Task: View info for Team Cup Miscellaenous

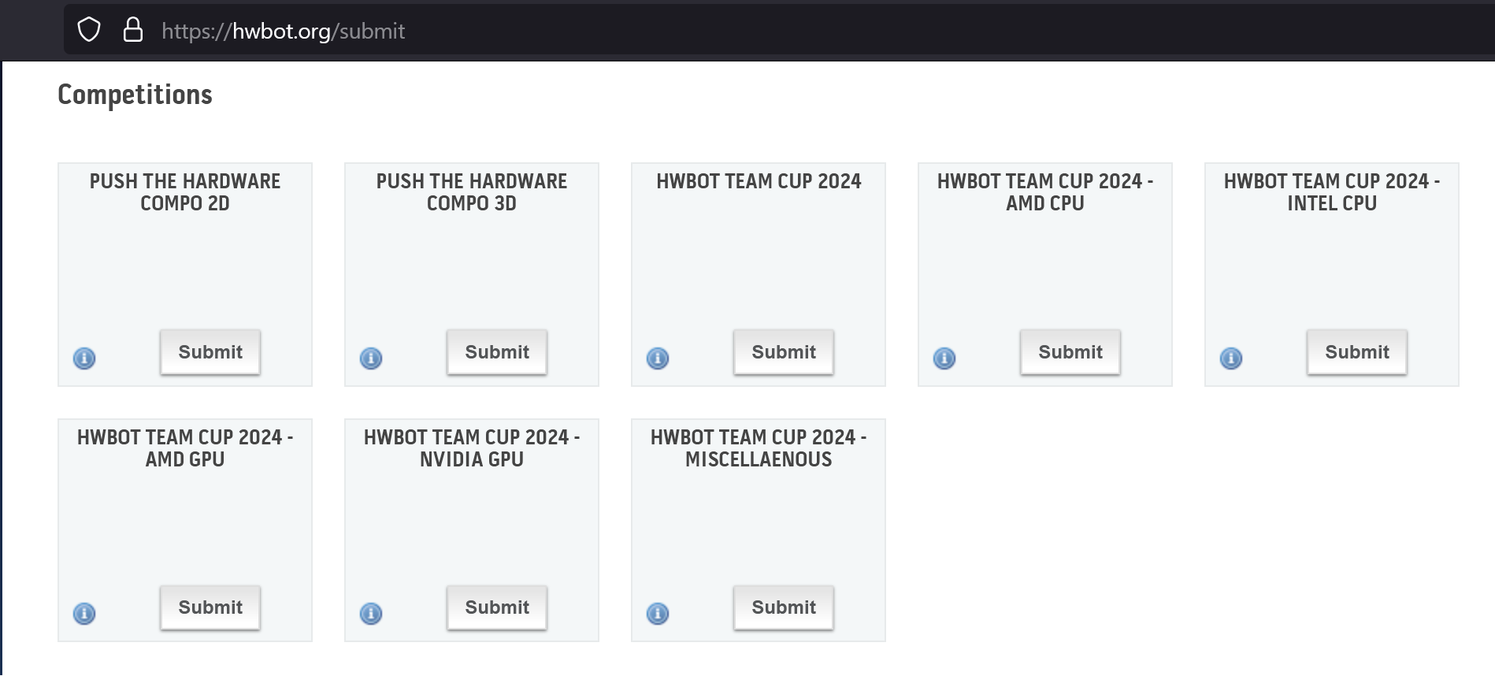Action: (x=658, y=614)
